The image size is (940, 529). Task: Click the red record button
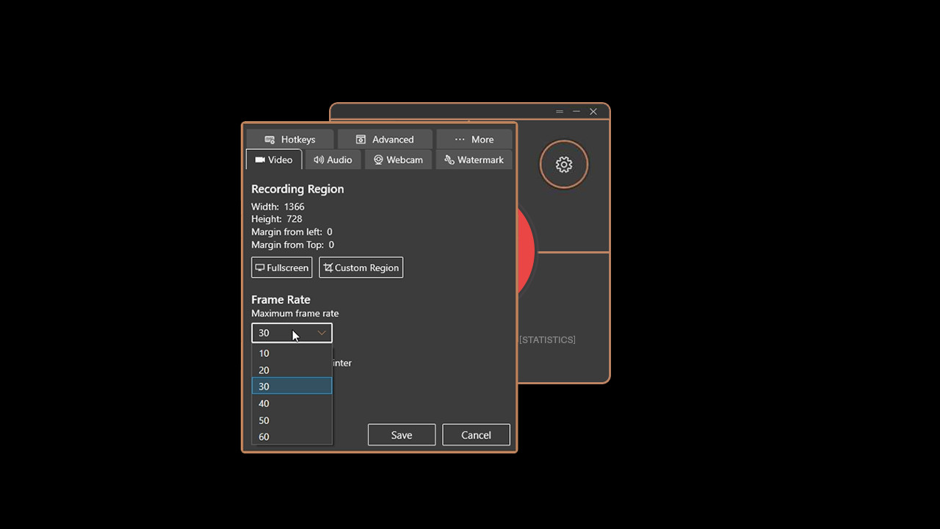tap(527, 253)
